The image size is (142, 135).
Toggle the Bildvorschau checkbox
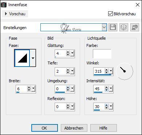click(110, 13)
